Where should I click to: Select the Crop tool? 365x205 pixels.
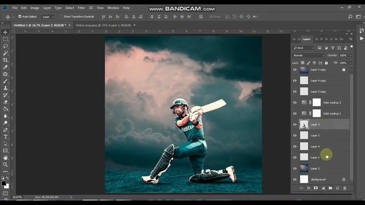(5, 60)
